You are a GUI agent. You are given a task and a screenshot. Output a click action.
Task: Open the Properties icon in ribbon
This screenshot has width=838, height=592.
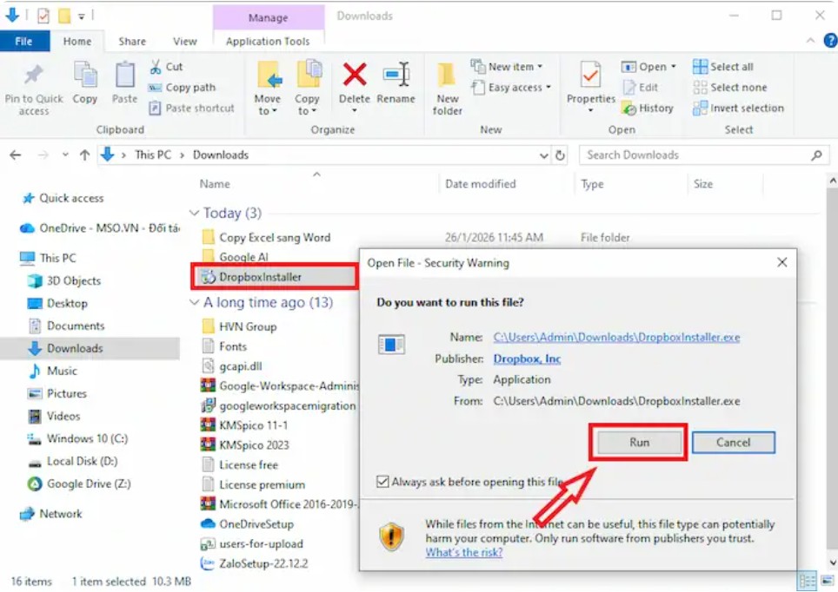tap(590, 76)
